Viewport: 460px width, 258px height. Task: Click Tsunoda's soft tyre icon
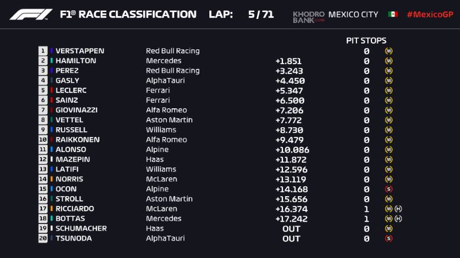[x=389, y=239]
